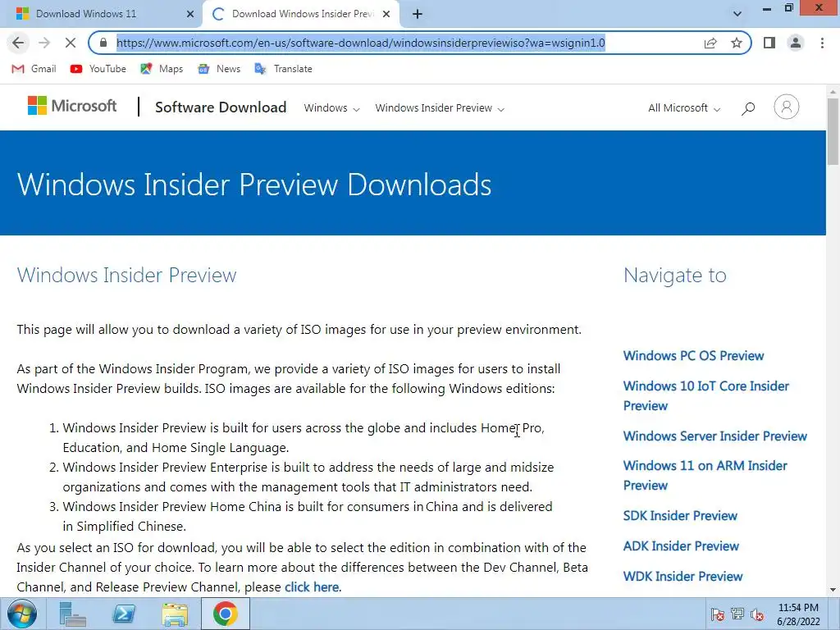This screenshot has height=630, width=840.
Task: Click the Action Center flag tray icon
Action: pyautogui.click(x=717, y=614)
